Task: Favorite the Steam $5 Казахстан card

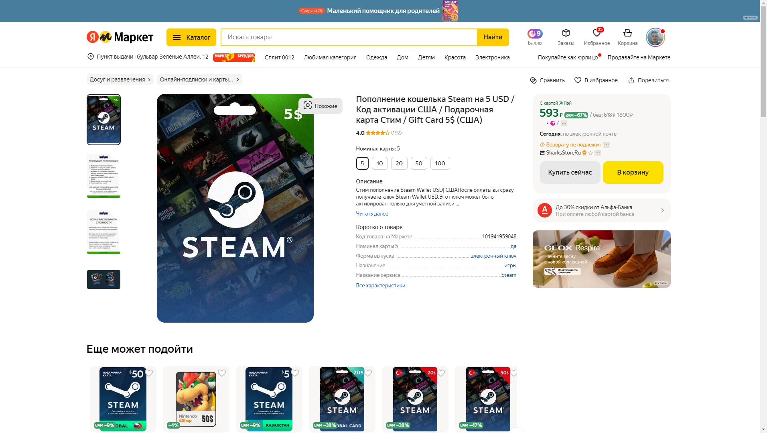Action: [x=295, y=373]
